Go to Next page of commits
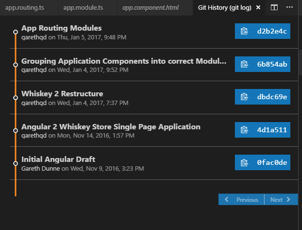The image size is (302, 230). click(281, 200)
